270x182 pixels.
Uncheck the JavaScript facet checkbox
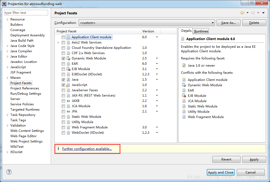click(63, 85)
